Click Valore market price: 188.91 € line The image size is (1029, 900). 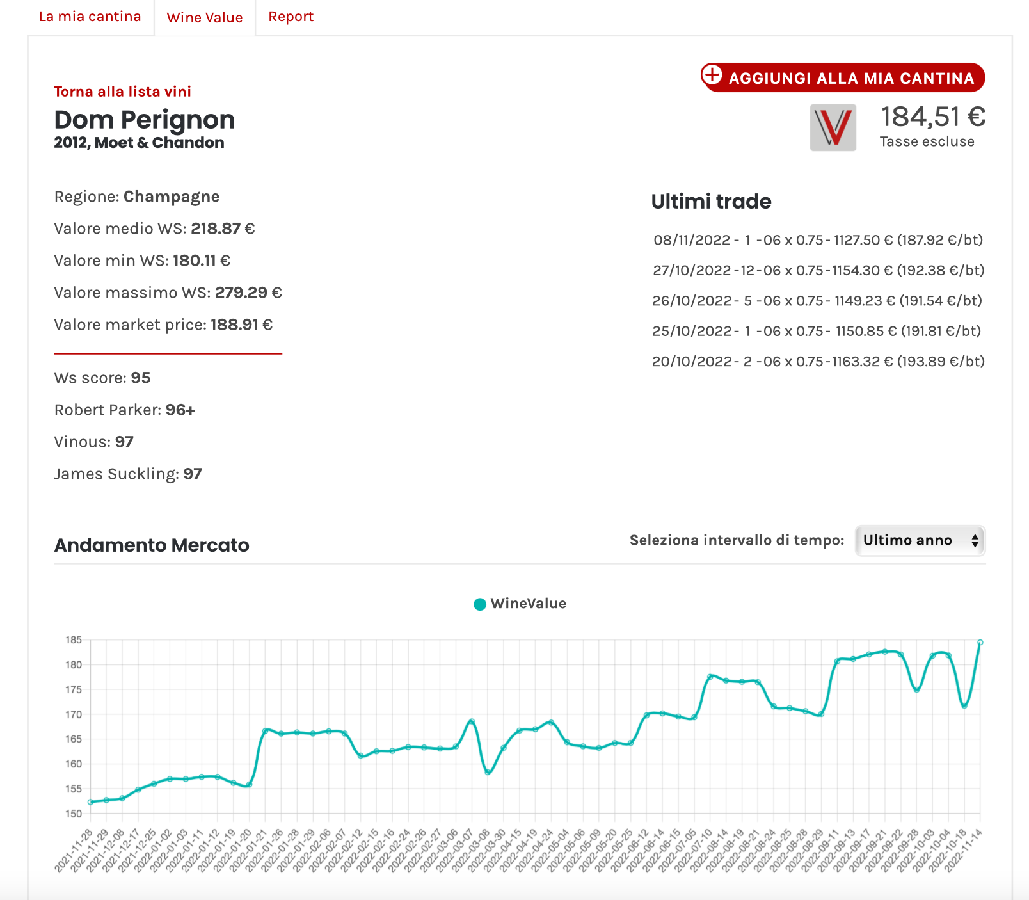[163, 325]
